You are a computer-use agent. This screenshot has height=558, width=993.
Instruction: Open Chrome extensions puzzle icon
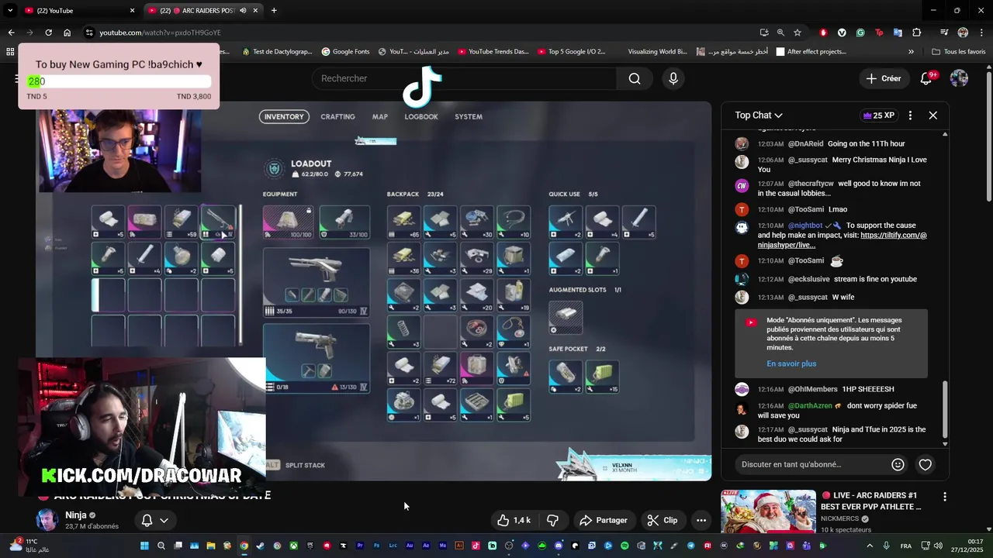click(x=916, y=33)
